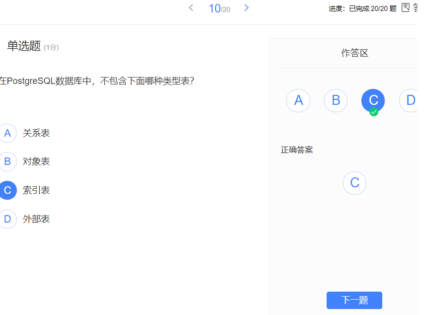
Task: Click the 关系表 option text
Action: pyautogui.click(x=36, y=133)
